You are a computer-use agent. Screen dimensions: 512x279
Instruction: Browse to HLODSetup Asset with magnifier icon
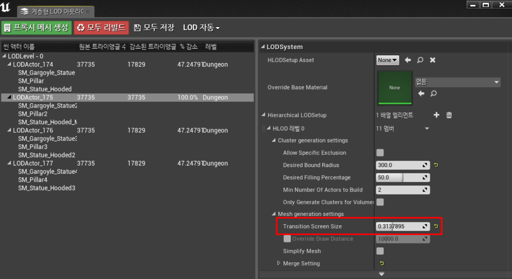[x=420, y=60]
